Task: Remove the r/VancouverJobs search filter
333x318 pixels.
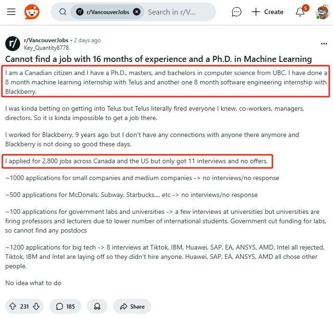Action: (x=137, y=12)
